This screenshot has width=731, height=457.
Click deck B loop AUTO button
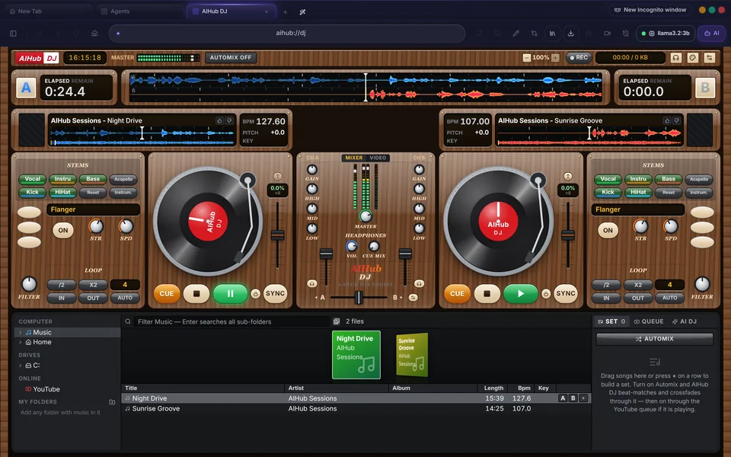(x=669, y=298)
